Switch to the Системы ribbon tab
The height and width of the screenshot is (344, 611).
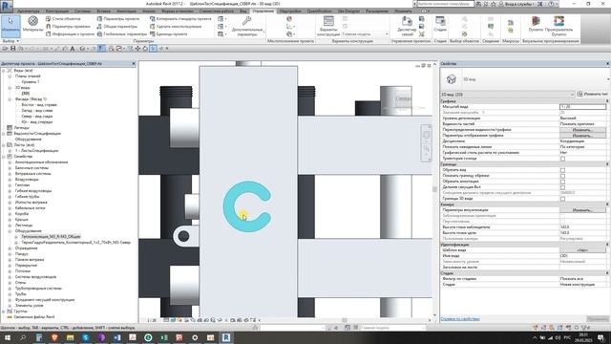tap(83, 11)
